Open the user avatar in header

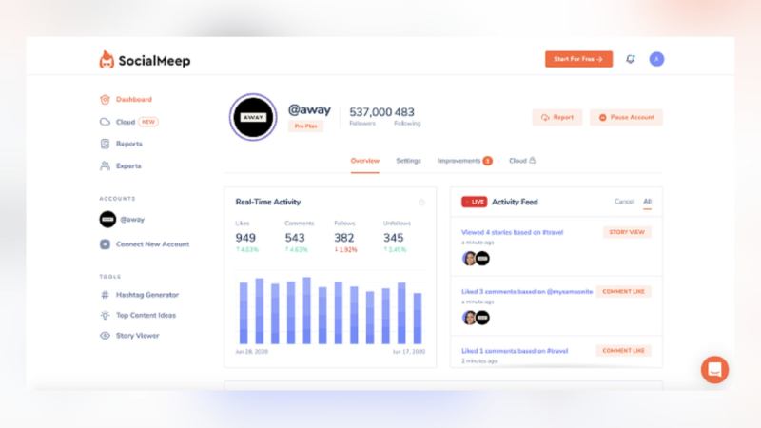pos(656,59)
